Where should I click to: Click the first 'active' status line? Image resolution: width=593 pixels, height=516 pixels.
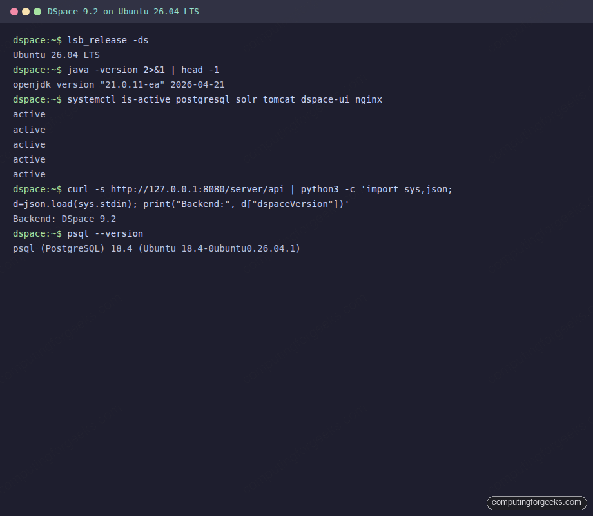[29, 114]
